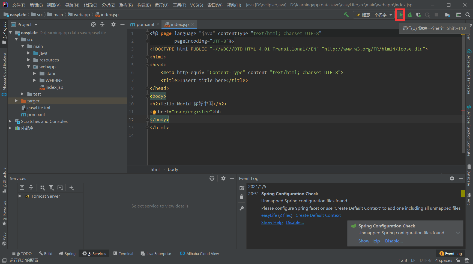Start the Debug bug icon

pos(409,15)
